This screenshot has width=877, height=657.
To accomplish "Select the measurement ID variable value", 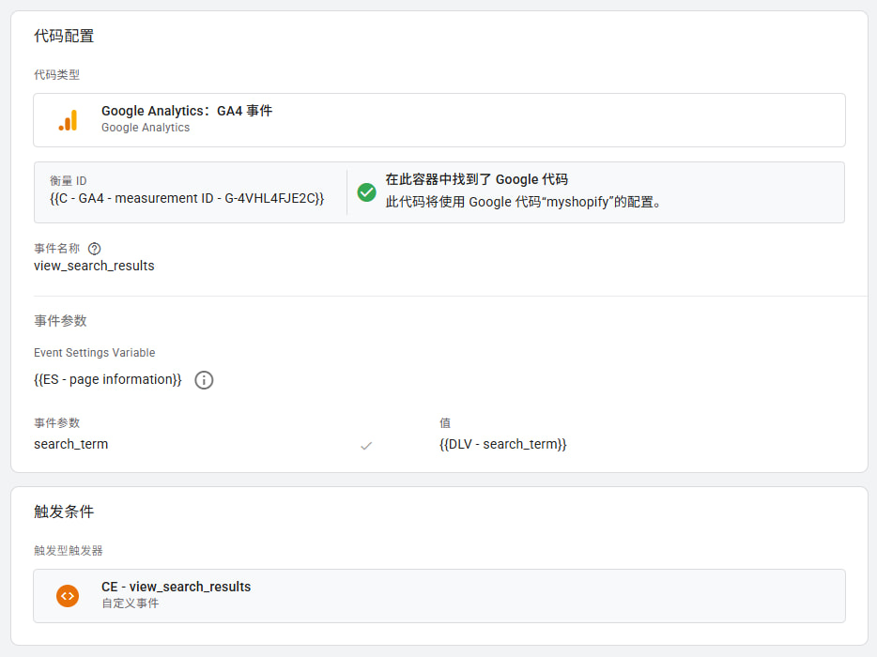I will click(x=187, y=199).
